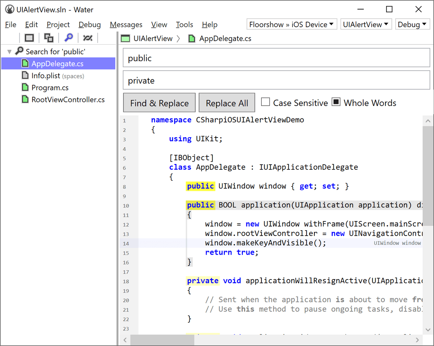Open the Edit menu
The width and height of the screenshot is (434, 346).
coord(32,25)
